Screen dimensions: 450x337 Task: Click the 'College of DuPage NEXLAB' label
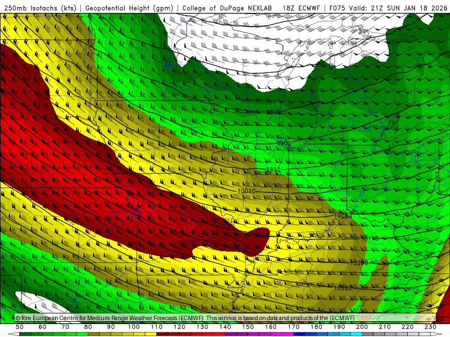tap(227, 8)
